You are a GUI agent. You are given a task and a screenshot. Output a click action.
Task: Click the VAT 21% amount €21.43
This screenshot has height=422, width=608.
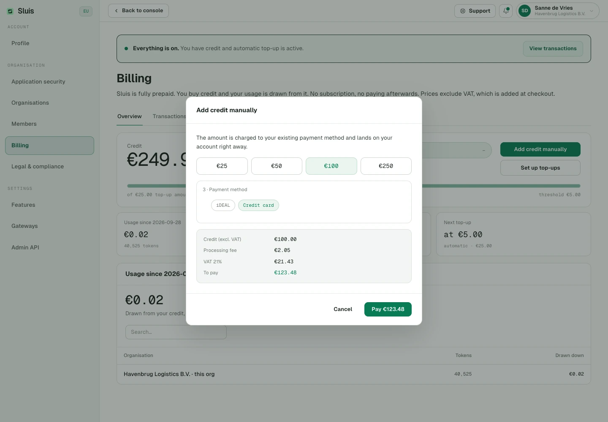(284, 262)
